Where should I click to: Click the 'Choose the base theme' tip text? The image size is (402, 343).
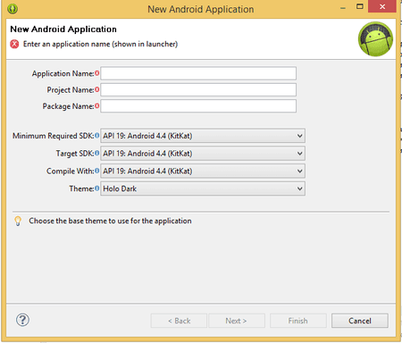110,221
